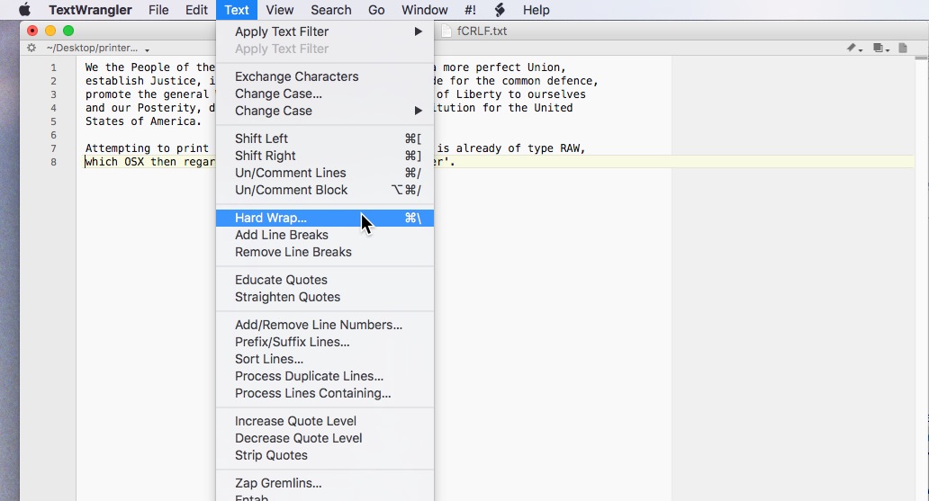This screenshot has width=929, height=501.
Task: Open the Edit menu
Action: [196, 10]
